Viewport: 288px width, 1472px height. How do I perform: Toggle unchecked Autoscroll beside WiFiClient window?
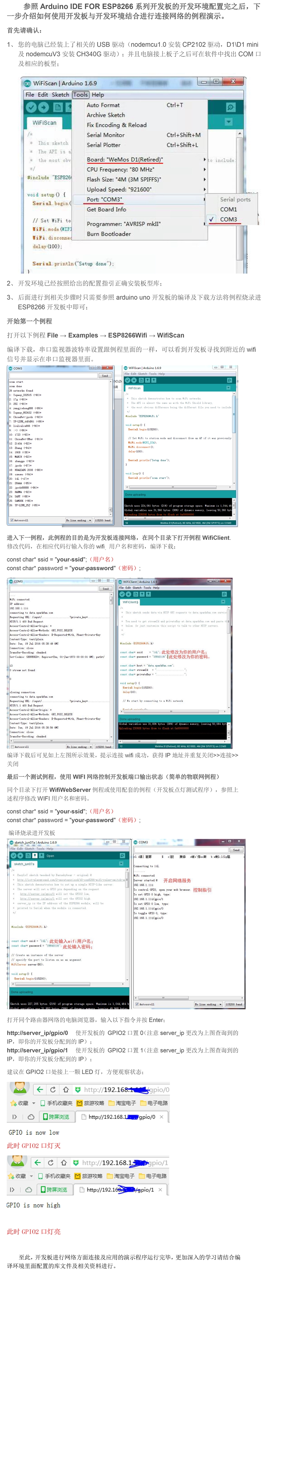[20, 747]
